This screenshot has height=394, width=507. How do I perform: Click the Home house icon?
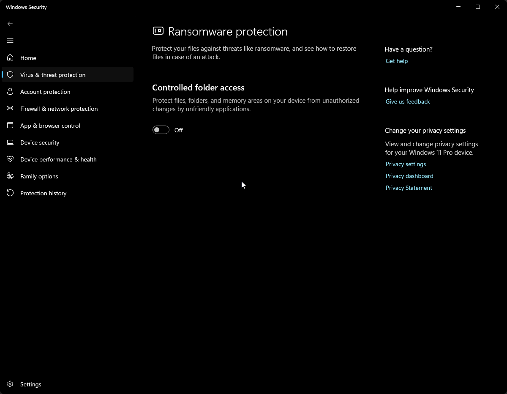click(10, 58)
